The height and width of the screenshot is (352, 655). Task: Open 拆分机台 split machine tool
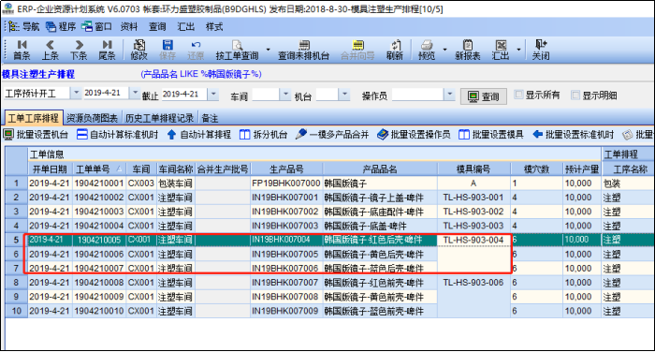[264, 135]
